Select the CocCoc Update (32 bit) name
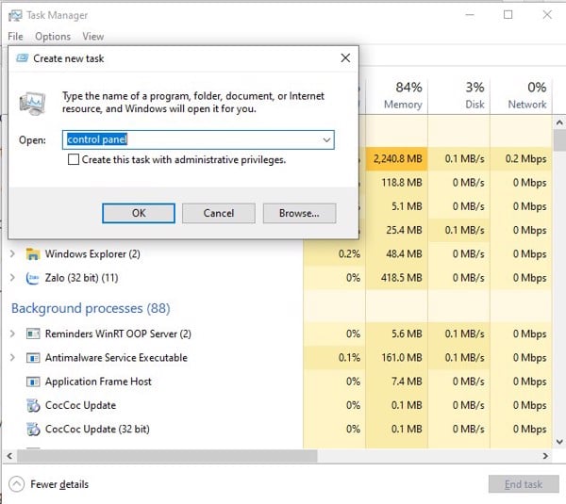Screen dimensions: 566x504 (x=97, y=429)
